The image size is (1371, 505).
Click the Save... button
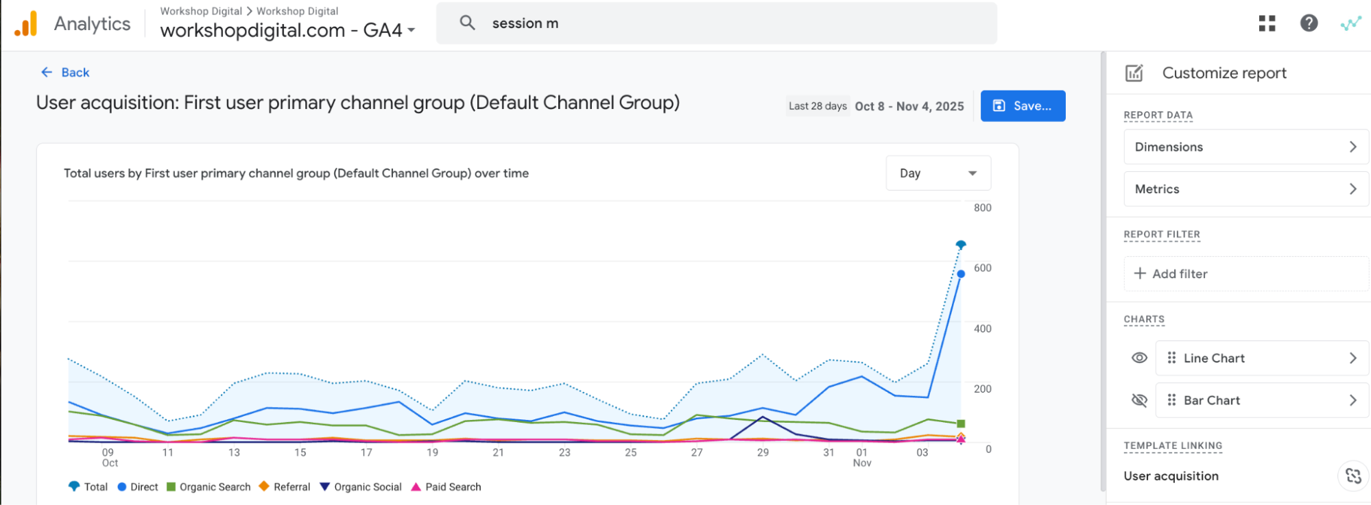1023,106
